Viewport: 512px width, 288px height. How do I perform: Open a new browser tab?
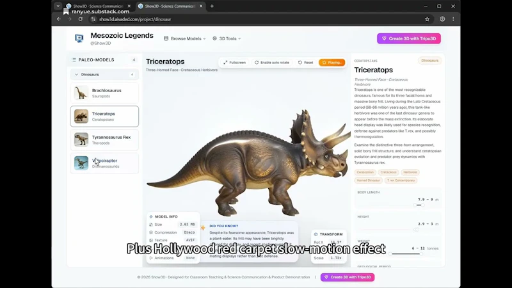pyautogui.click(x=212, y=6)
